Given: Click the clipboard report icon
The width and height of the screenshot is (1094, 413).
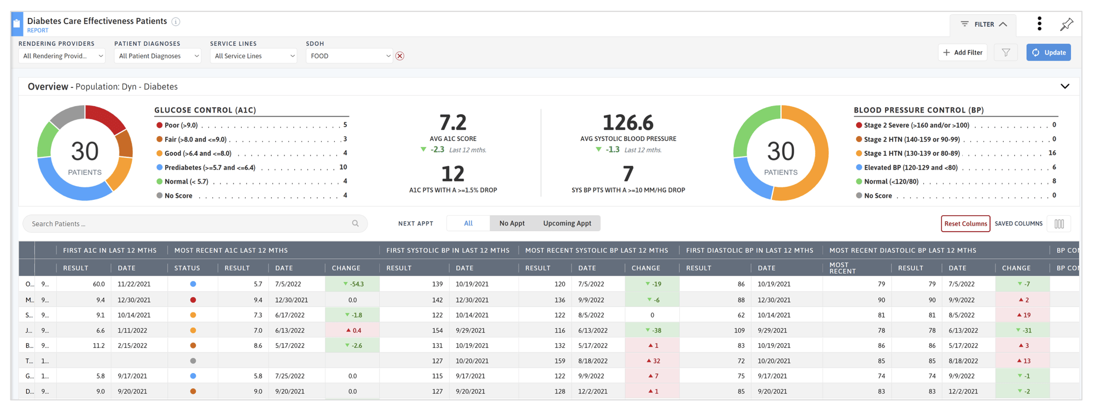Looking at the screenshot, I should pos(17,24).
